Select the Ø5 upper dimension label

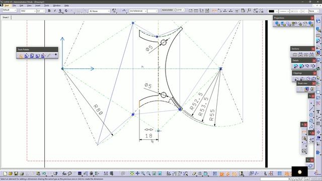[149, 48]
